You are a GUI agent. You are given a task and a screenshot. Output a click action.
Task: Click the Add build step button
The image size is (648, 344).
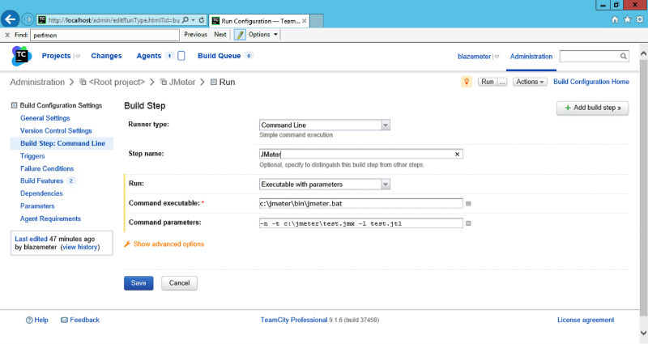pyautogui.click(x=592, y=108)
